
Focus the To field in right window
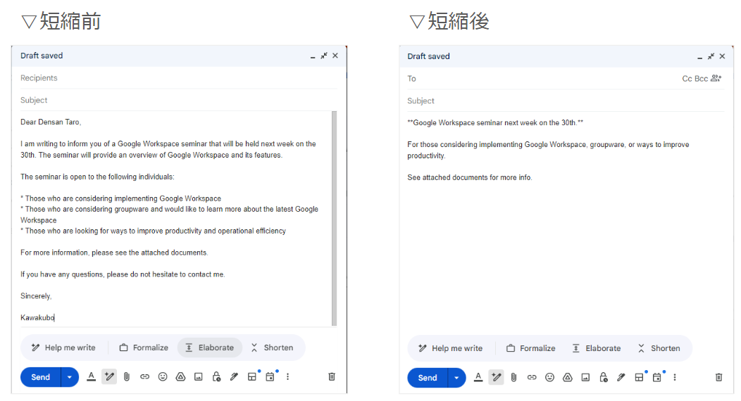[x=544, y=79]
